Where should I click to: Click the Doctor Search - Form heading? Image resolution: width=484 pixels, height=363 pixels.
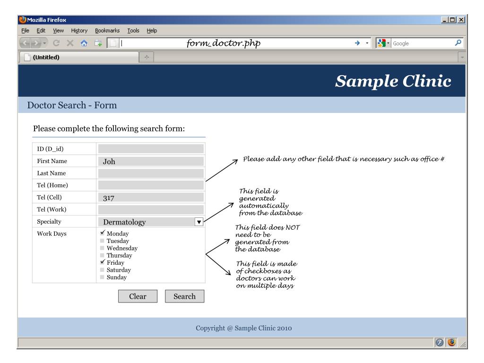coord(72,105)
